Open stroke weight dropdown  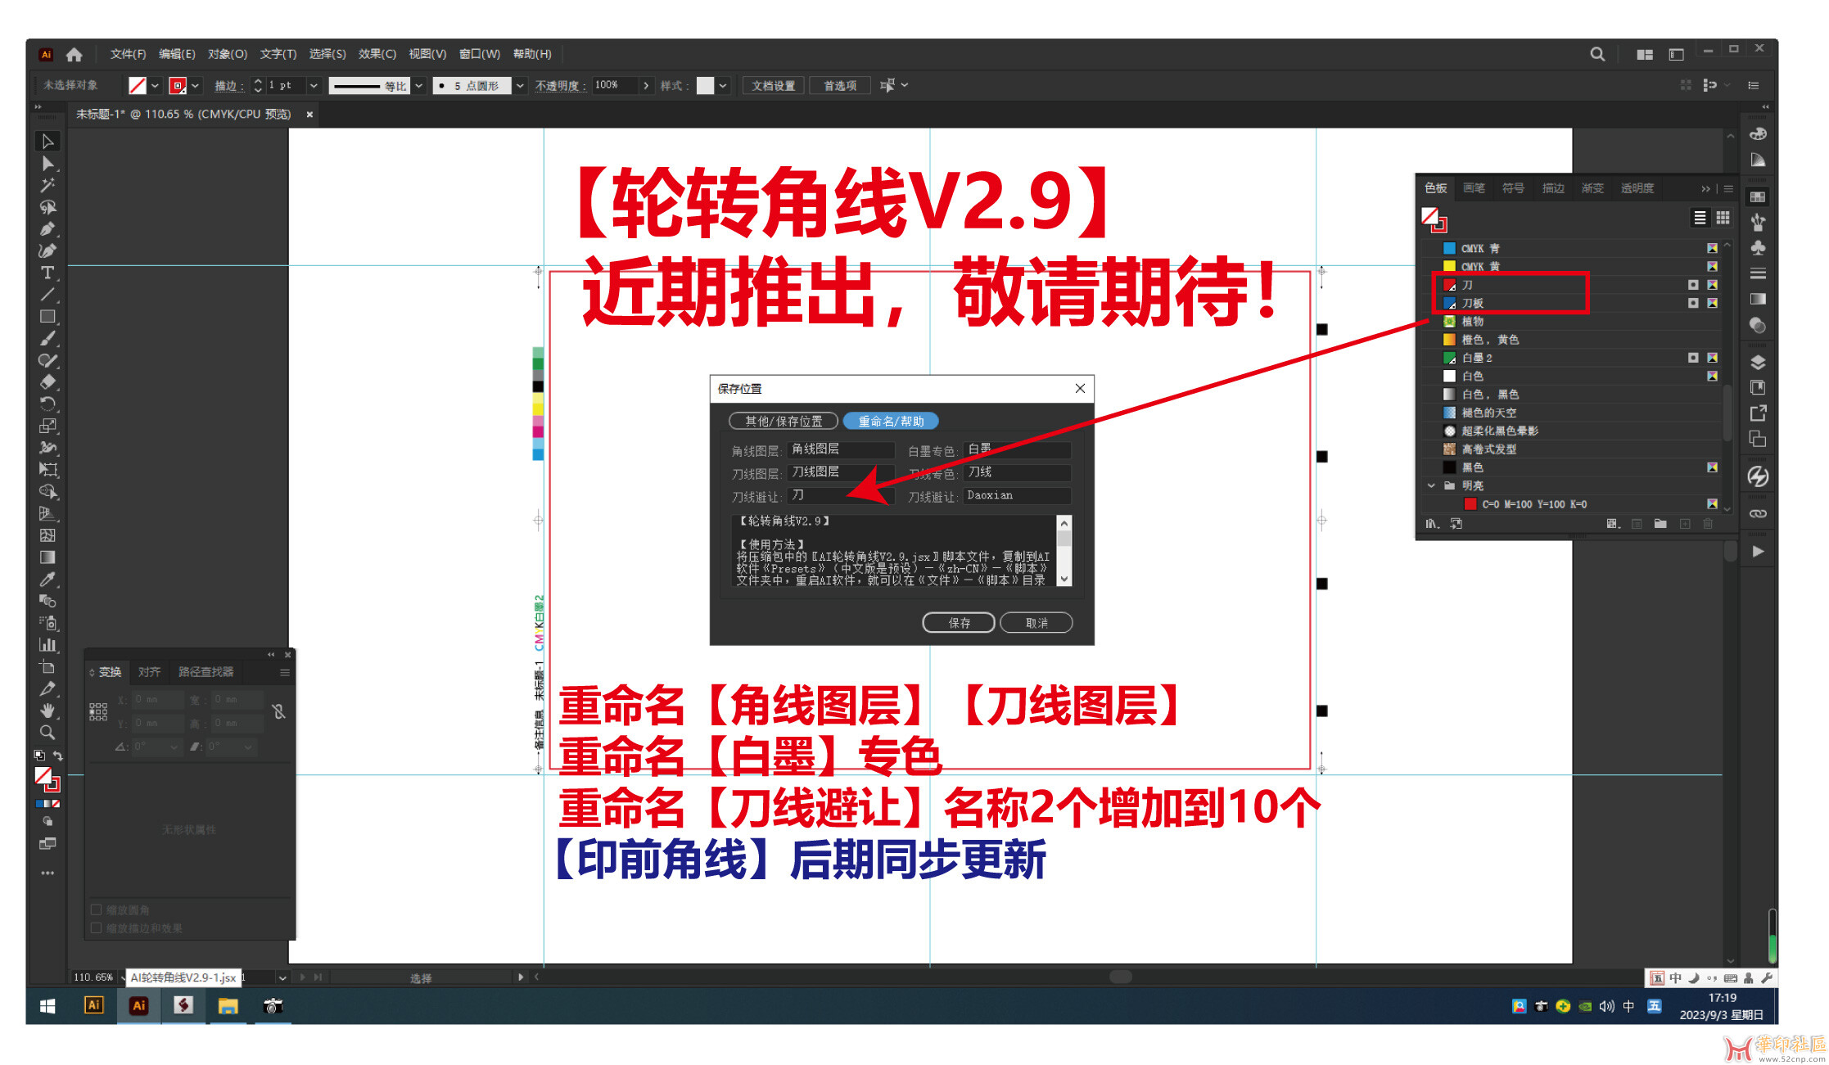click(314, 85)
